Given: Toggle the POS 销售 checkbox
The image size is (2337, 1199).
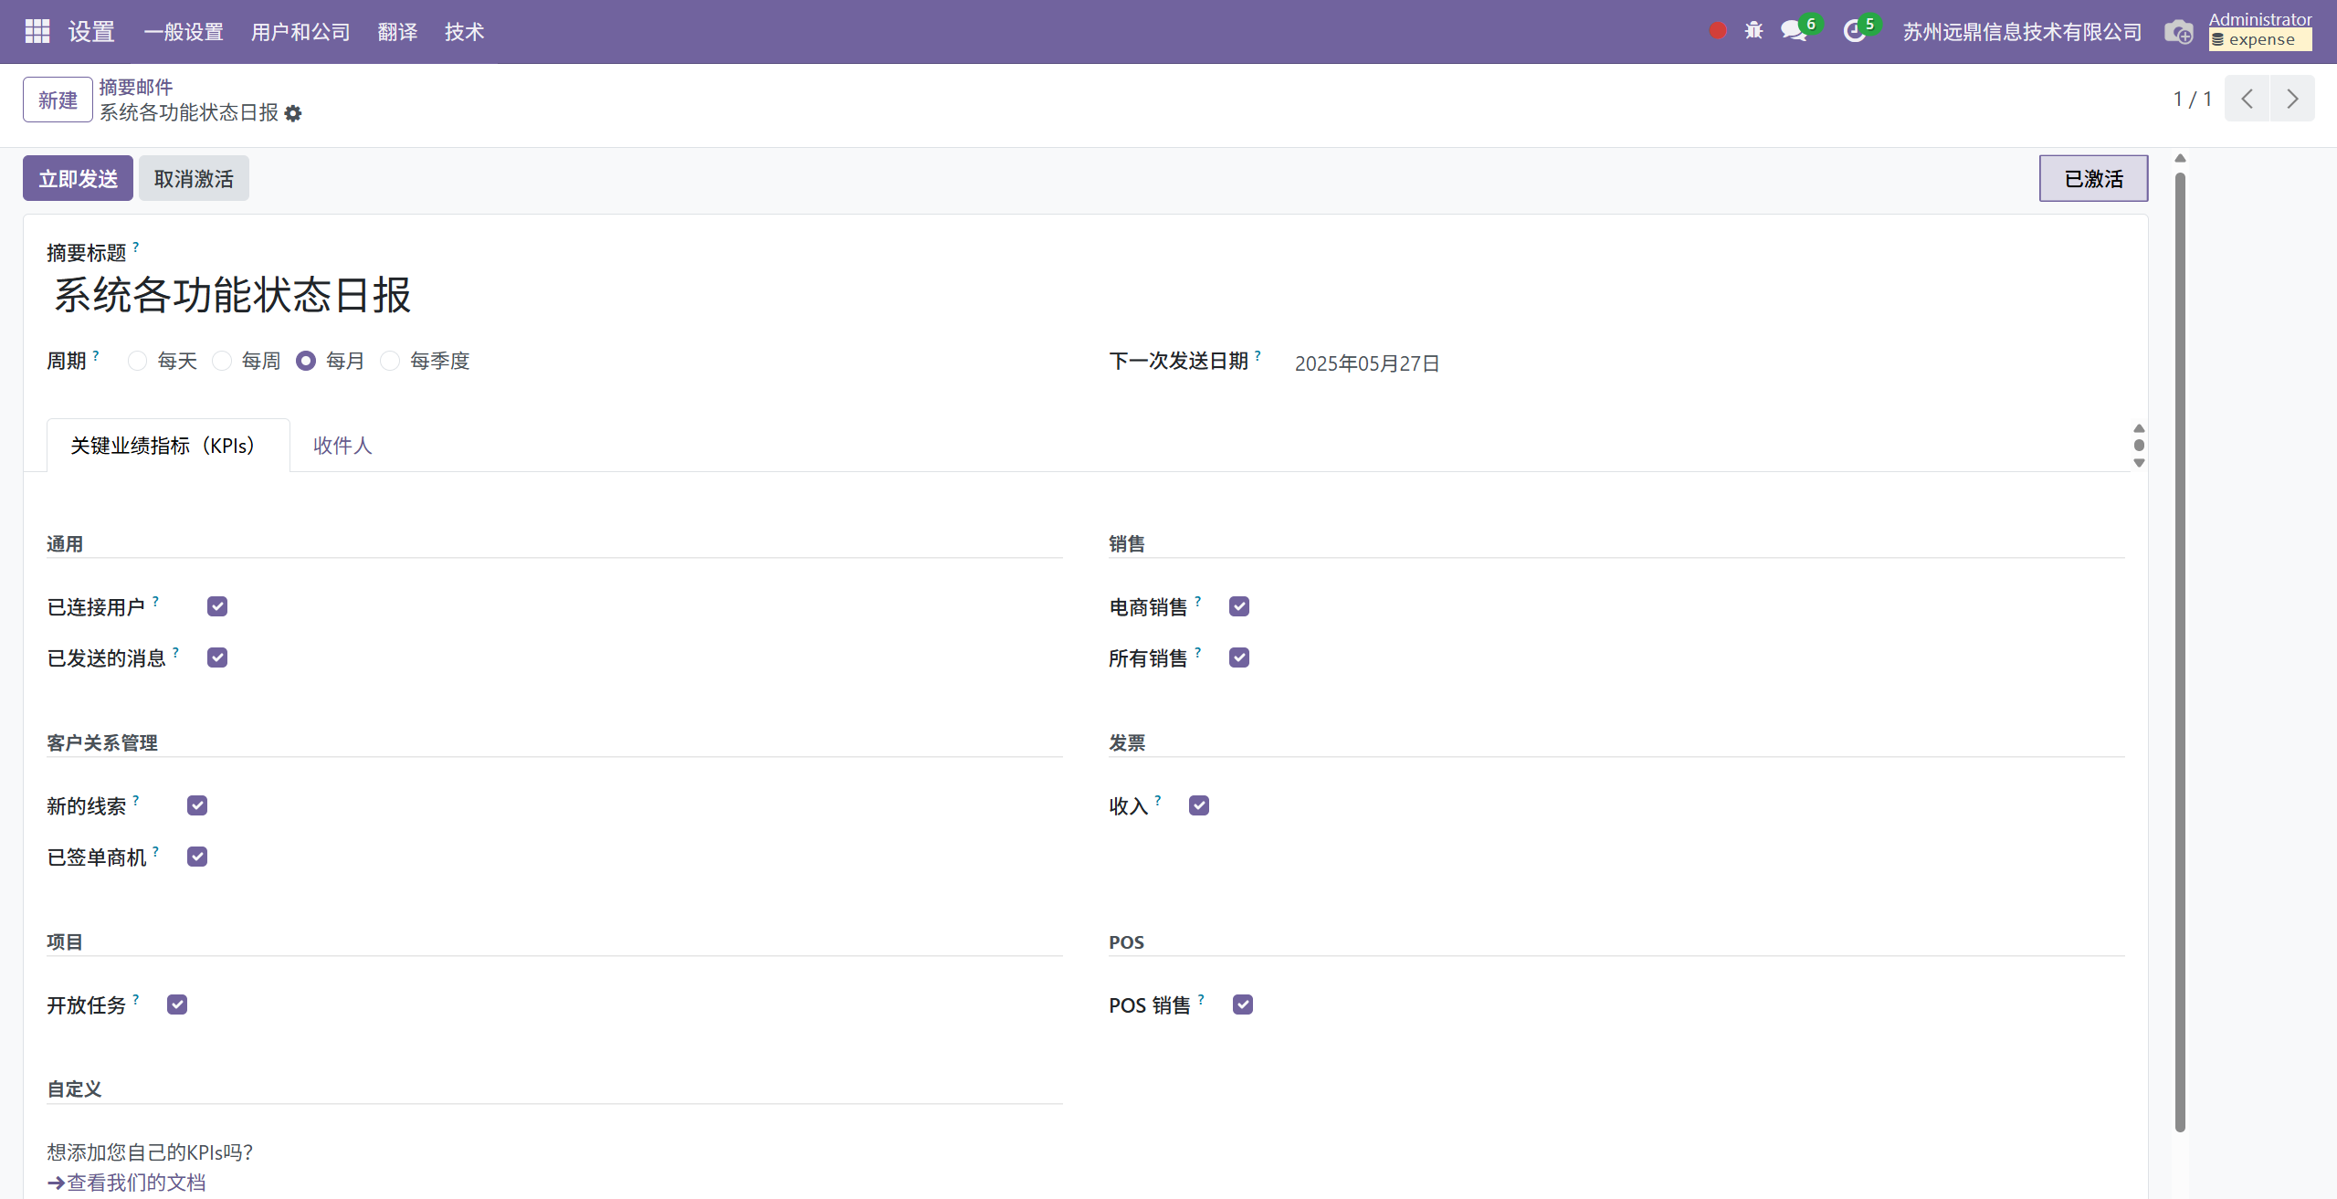Looking at the screenshot, I should click(x=1242, y=1004).
